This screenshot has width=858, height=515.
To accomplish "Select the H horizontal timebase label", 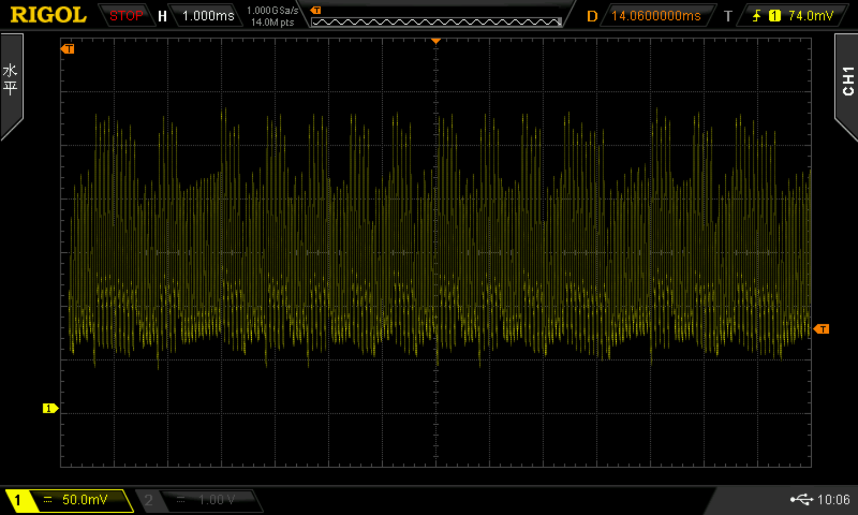I will pos(162,16).
